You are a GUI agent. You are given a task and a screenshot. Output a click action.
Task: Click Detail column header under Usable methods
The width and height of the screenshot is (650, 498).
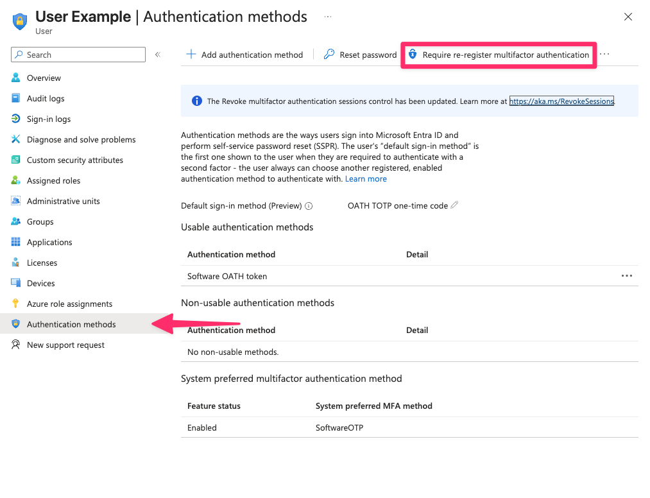click(x=417, y=254)
